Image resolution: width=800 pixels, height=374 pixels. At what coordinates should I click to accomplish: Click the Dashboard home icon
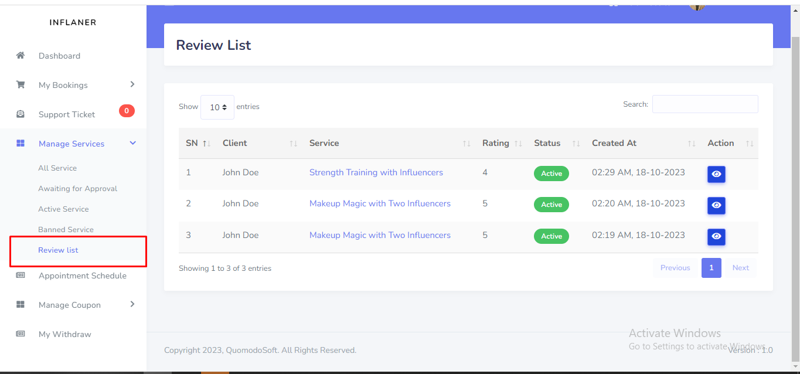(x=21, y=56)
